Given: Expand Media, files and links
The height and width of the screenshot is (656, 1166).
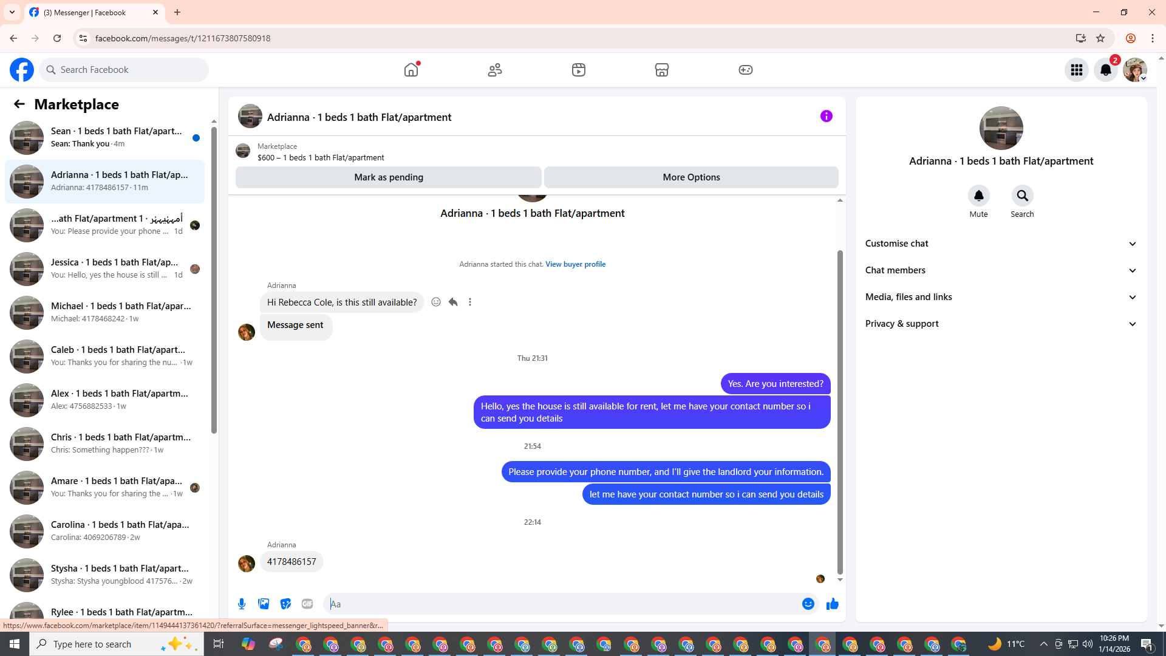Looking at the screenshot, I should 1001,297.
